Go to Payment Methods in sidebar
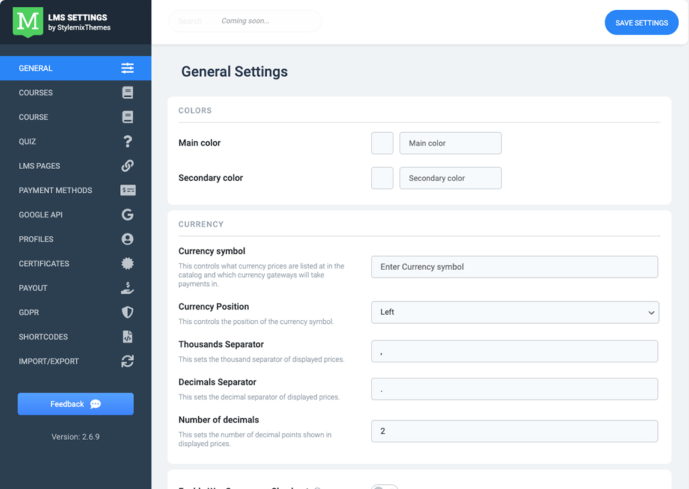The height and width of the screenshot is (489, 689). [x=55, y=190]
